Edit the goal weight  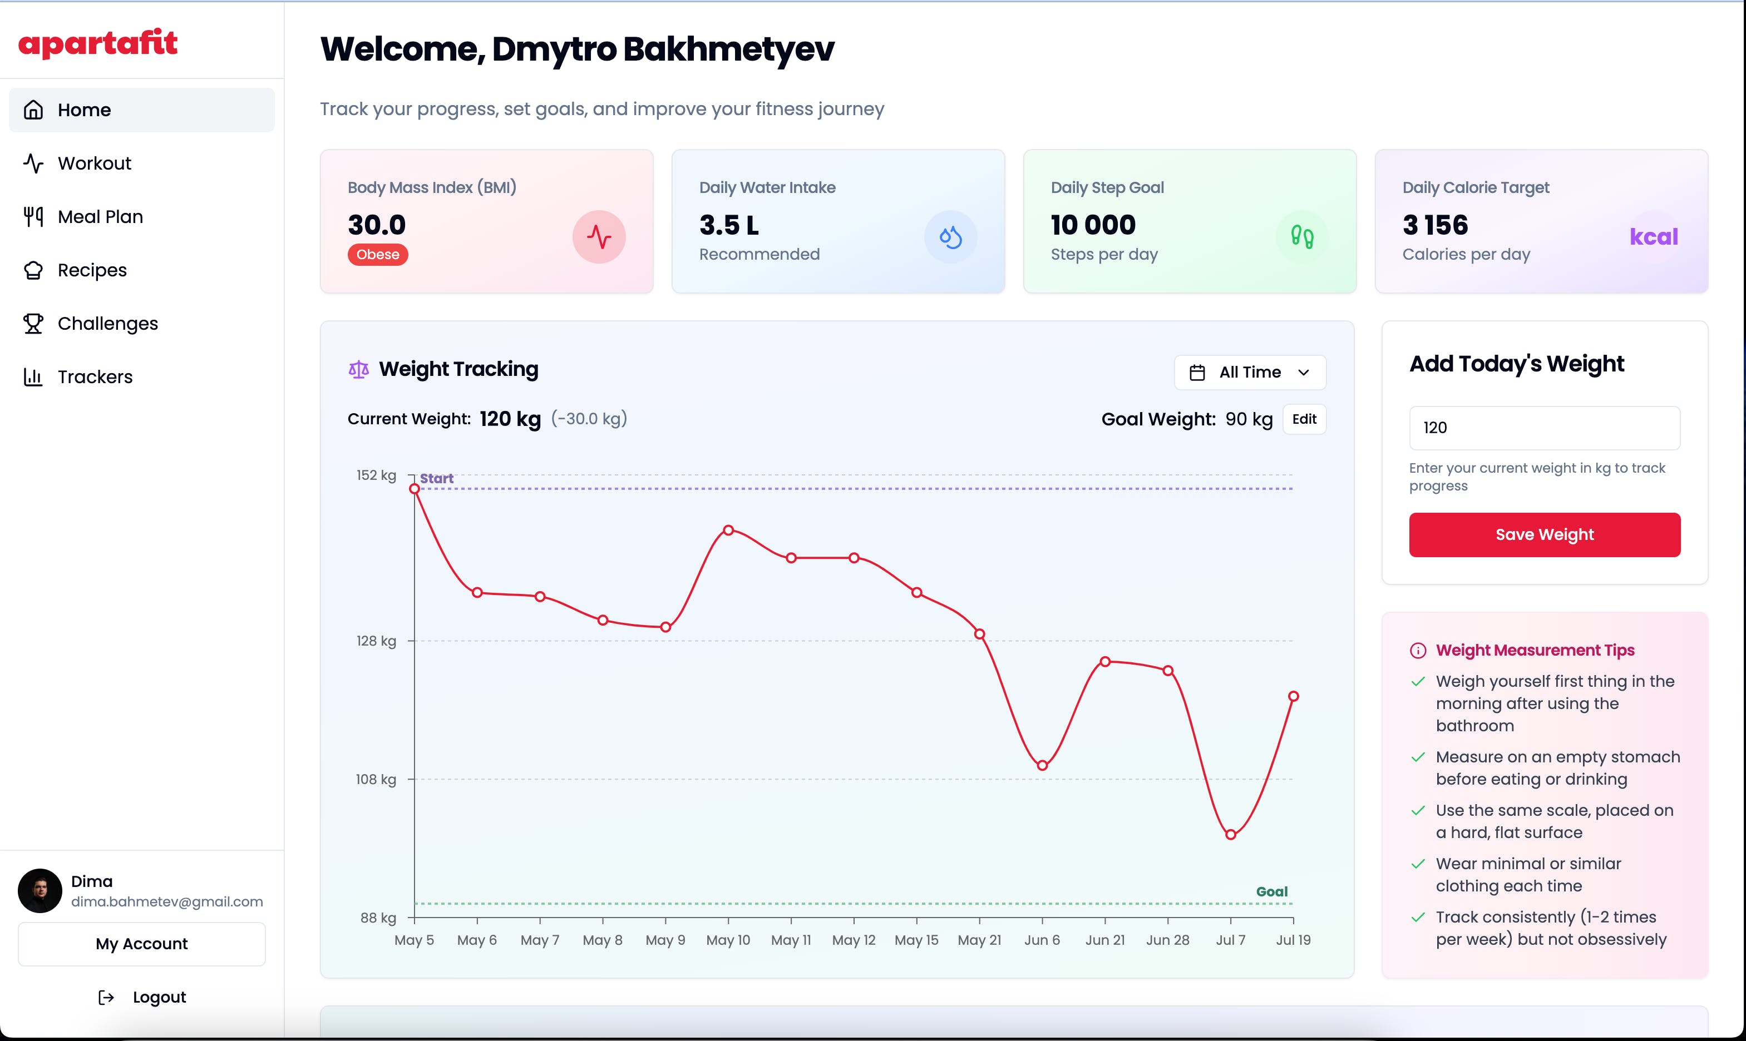point(1304,419)
